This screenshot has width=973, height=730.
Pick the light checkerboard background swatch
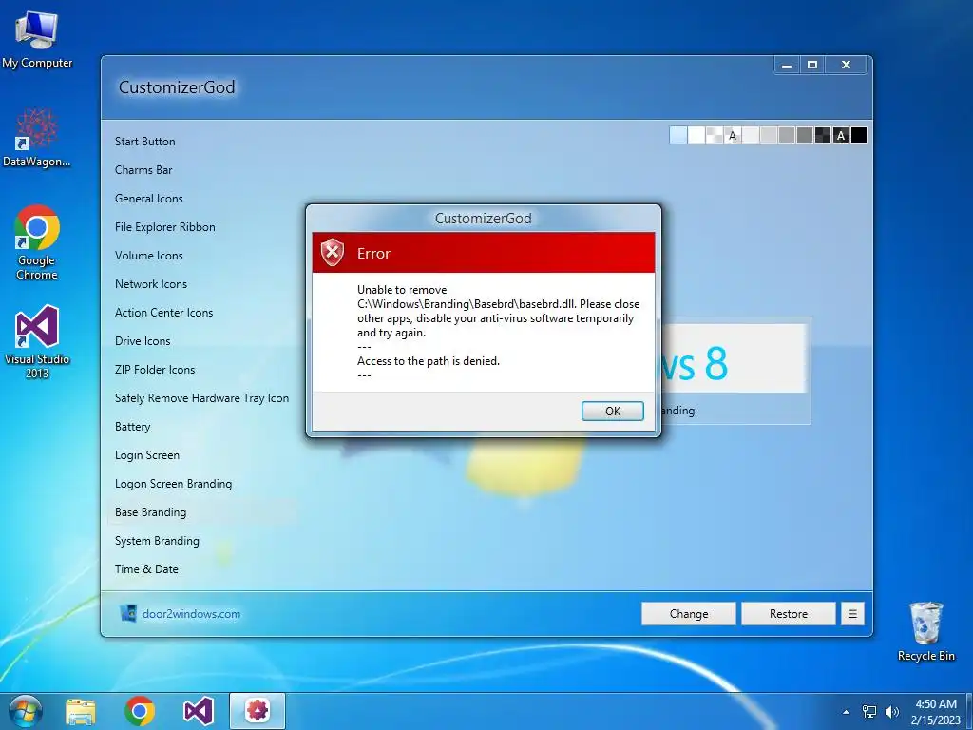(715, 135)
